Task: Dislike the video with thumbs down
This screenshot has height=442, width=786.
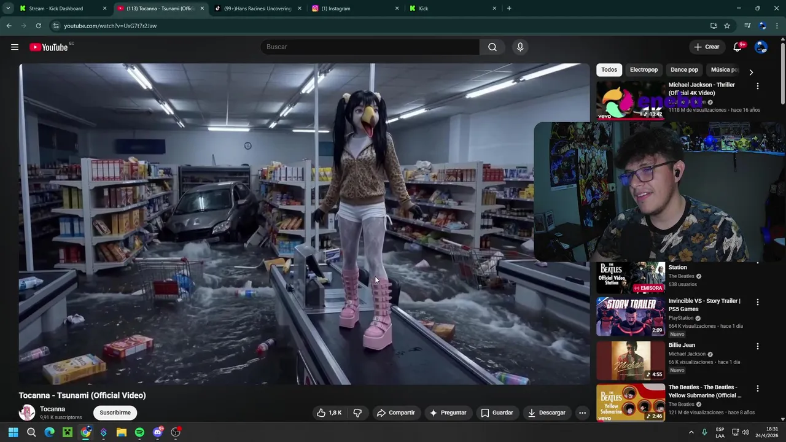Action: 357,413
